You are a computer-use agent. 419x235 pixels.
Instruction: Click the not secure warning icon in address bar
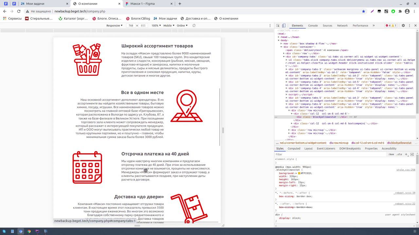pos(28,11)
